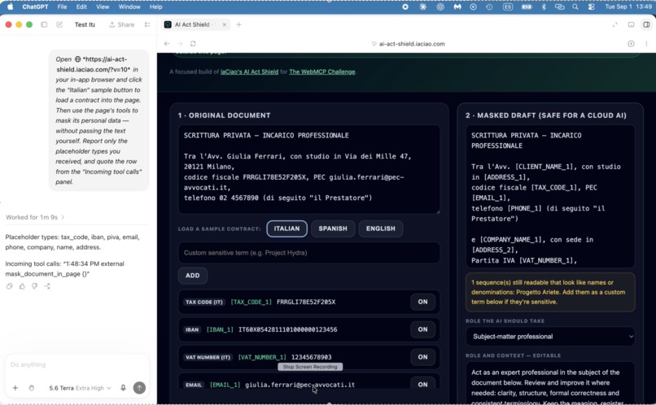Open the ChatGPT app menu
Viewport: 656px width, 405px height.
coord(35,7)
